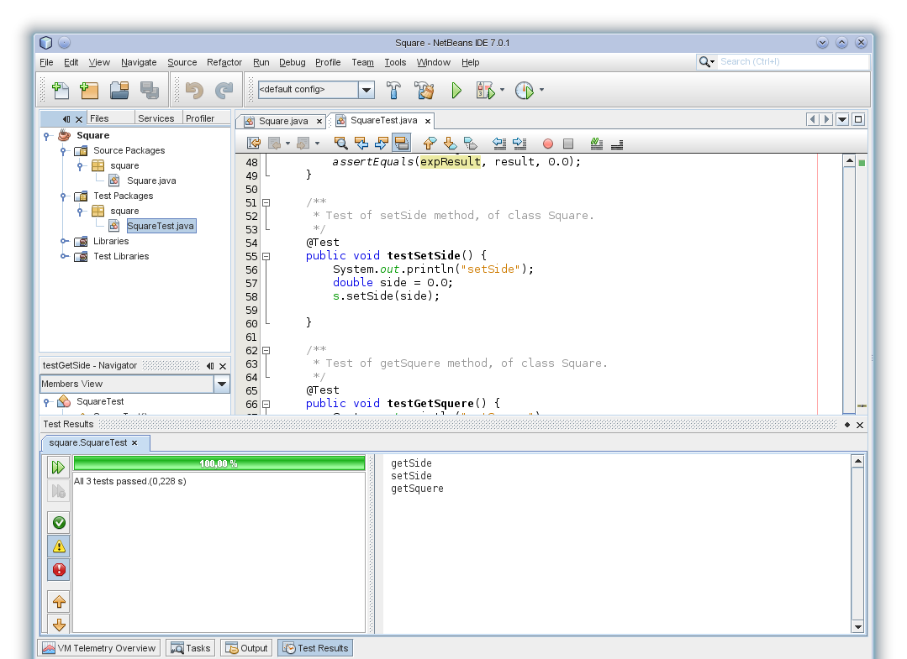
Task: Click Next Failure down arrow button
Action: (59, 625)
